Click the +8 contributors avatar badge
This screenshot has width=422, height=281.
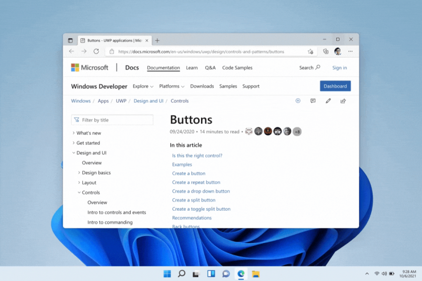click(x=297, y=132)
